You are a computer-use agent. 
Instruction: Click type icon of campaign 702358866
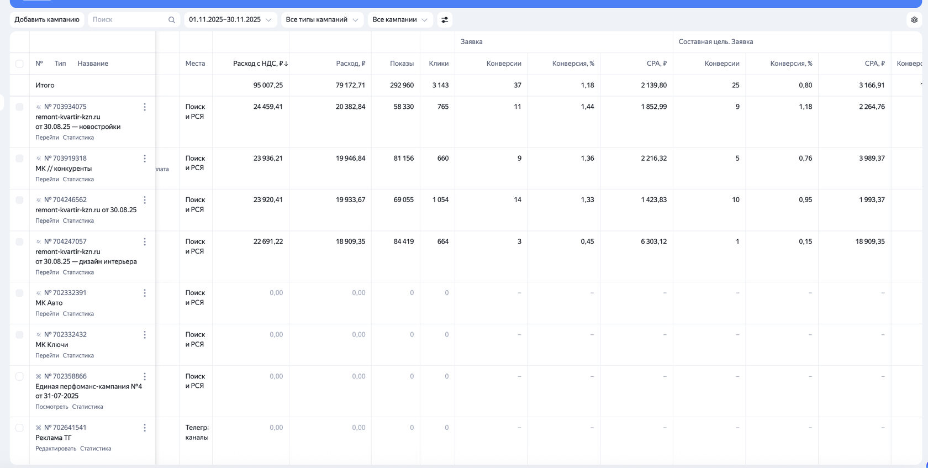(39, 376)
